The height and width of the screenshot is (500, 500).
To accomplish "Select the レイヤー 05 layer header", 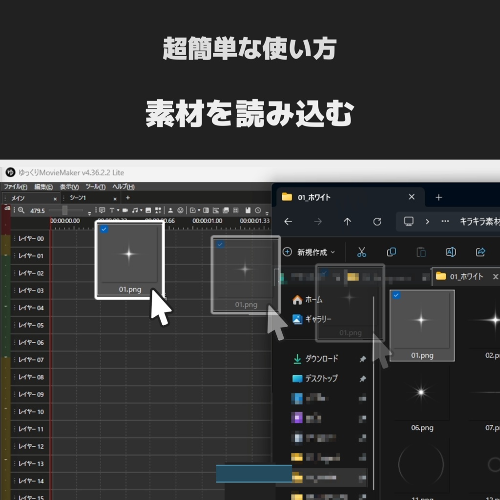I will coord(30,325).
